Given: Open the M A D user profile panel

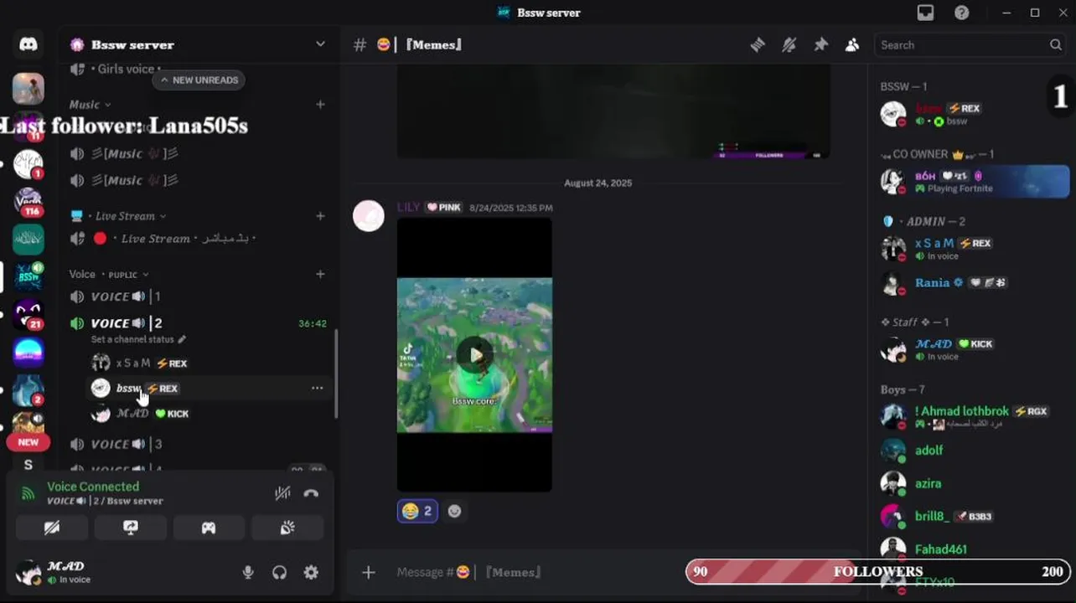Looking at the screenshot, I should (67, 572).
